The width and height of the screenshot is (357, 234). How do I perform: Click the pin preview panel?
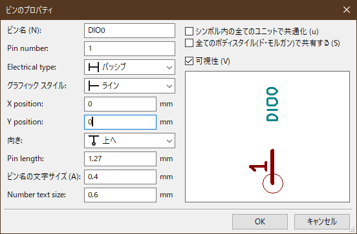(267, 137)
